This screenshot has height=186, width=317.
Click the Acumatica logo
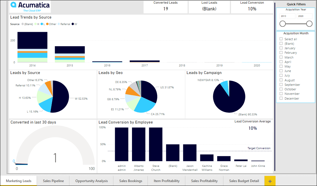(x=30, y=7)
